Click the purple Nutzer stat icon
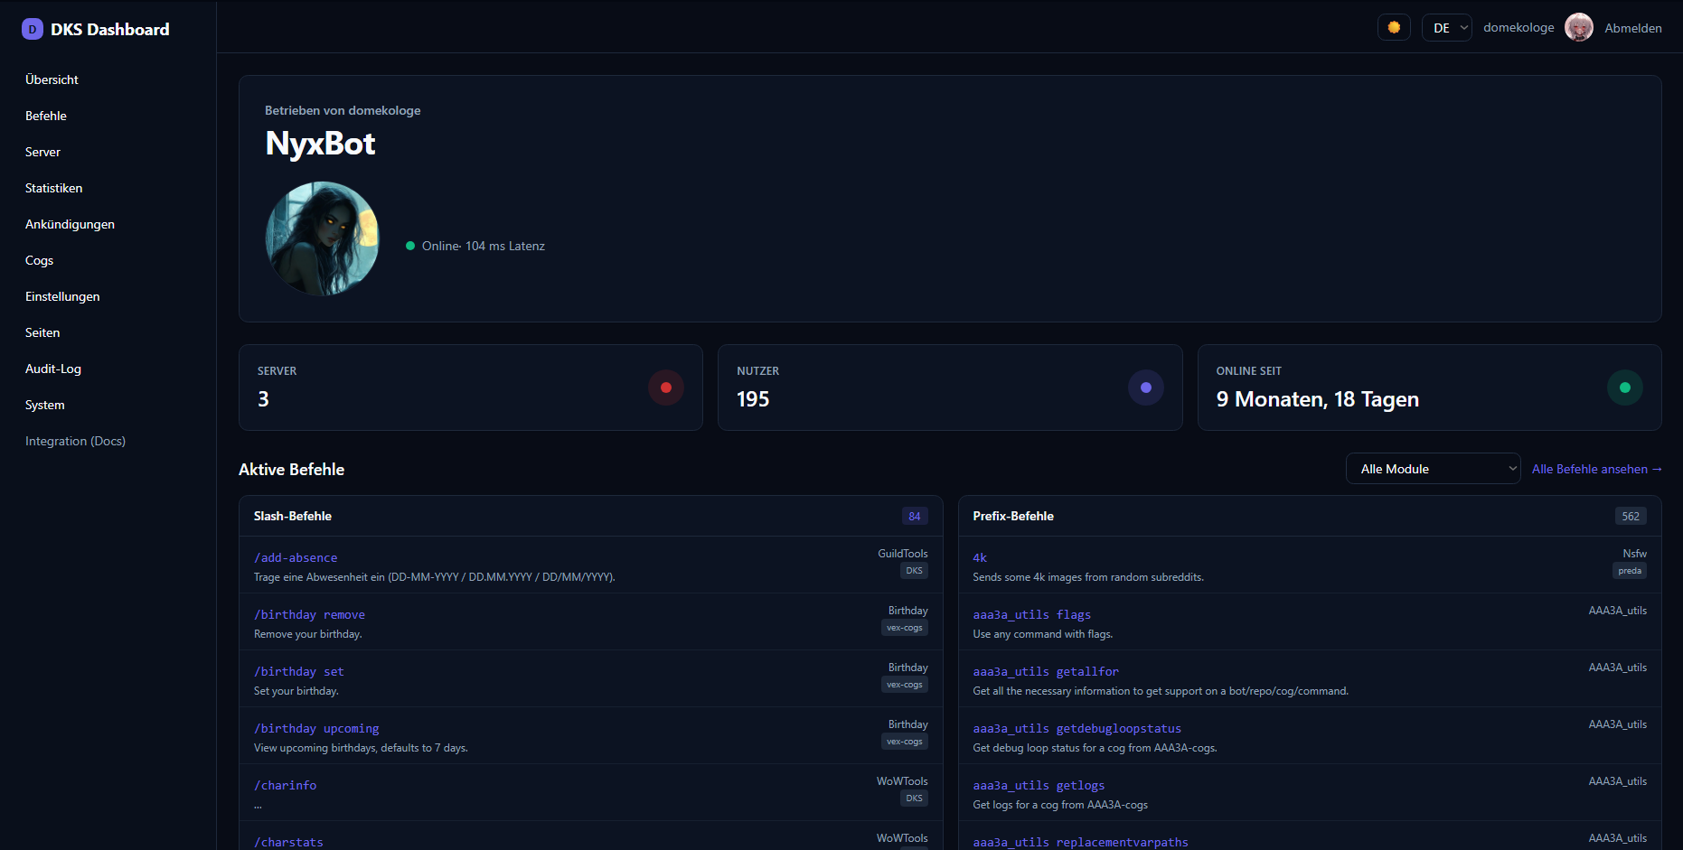This screenshot has height=850, width=1683. [1146, 388]
